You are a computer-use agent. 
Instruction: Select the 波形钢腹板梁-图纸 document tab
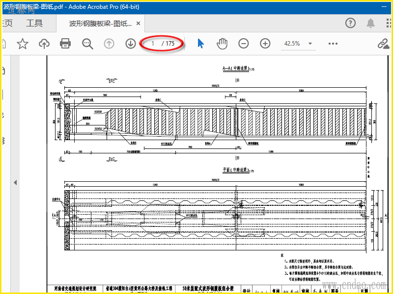coord(100,24)
